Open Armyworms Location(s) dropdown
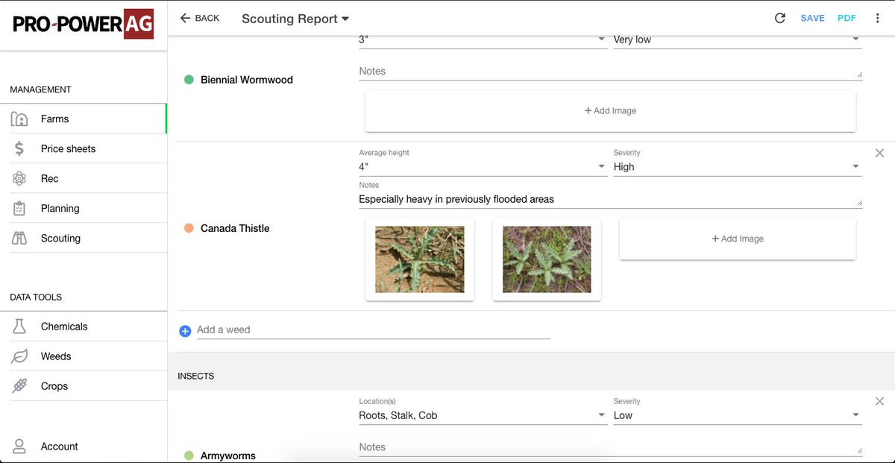The image size is (895, 463). 483,415
